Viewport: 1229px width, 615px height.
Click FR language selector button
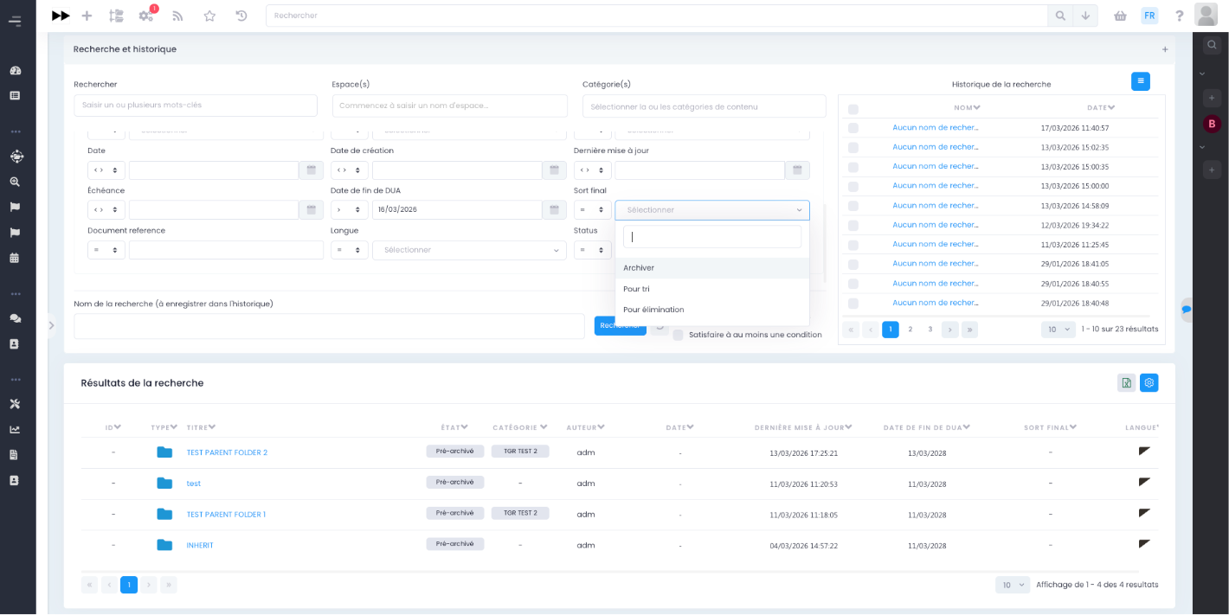1149,16
